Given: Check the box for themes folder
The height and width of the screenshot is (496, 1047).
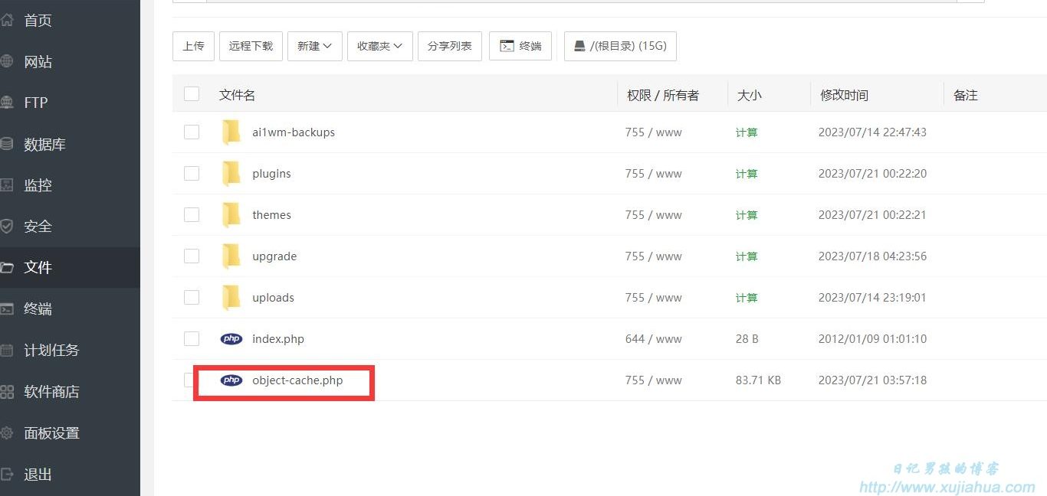Looking at the screenshot, I should coord(192,215).
